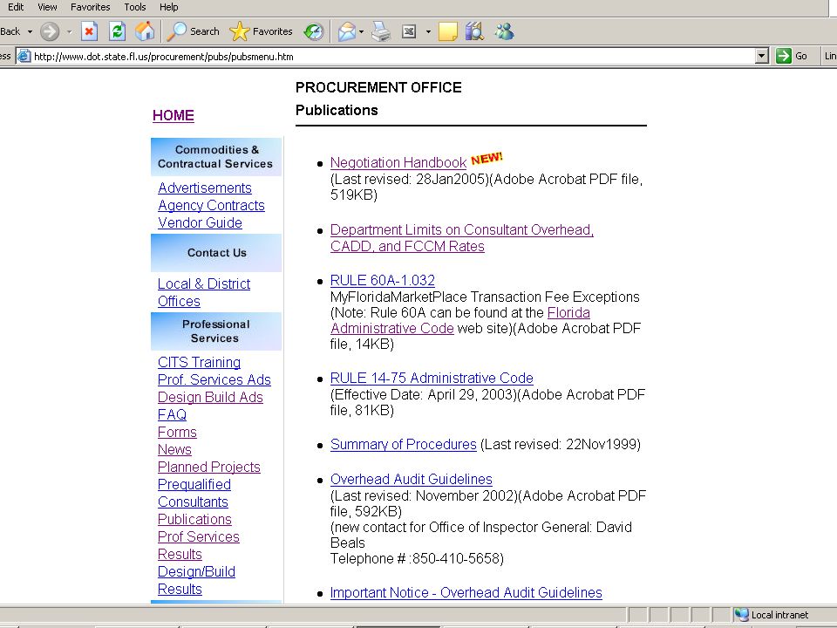
Task: Click the yellow Discuss note icon
Action: point(447,31)
